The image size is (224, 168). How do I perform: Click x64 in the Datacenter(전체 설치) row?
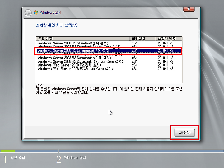click(x=135, y=58)
